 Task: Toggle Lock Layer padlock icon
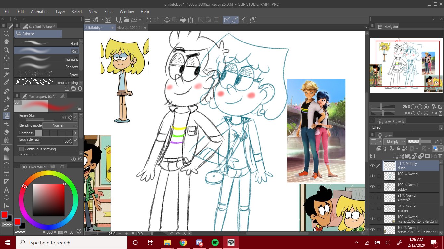398,148
